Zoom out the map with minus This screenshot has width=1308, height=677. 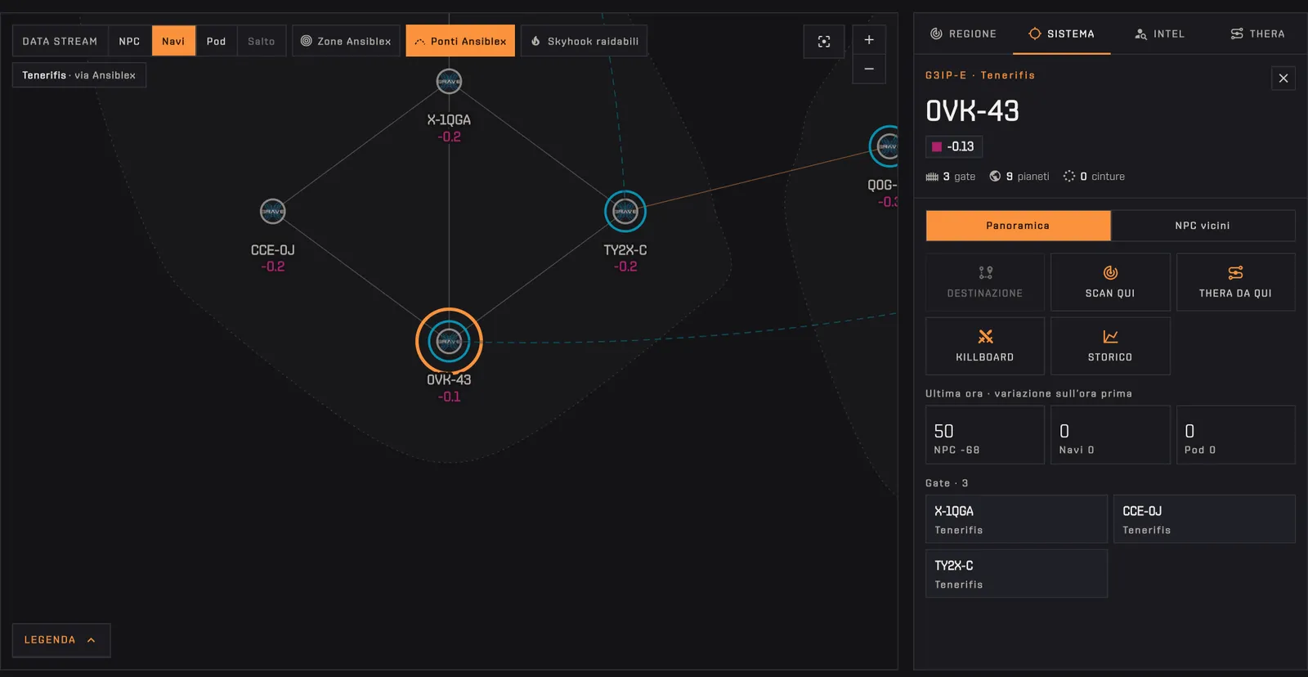tap(869, 69)
